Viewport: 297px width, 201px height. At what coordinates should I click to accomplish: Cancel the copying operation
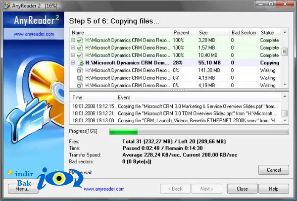click(x=274, y=170)
